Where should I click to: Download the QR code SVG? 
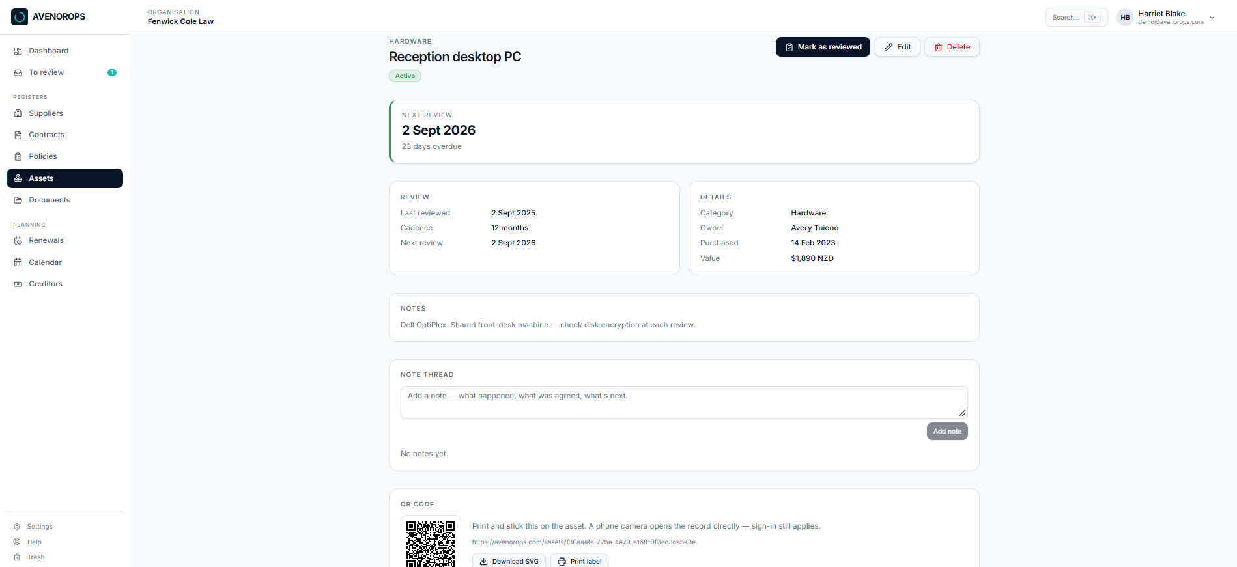509,561
